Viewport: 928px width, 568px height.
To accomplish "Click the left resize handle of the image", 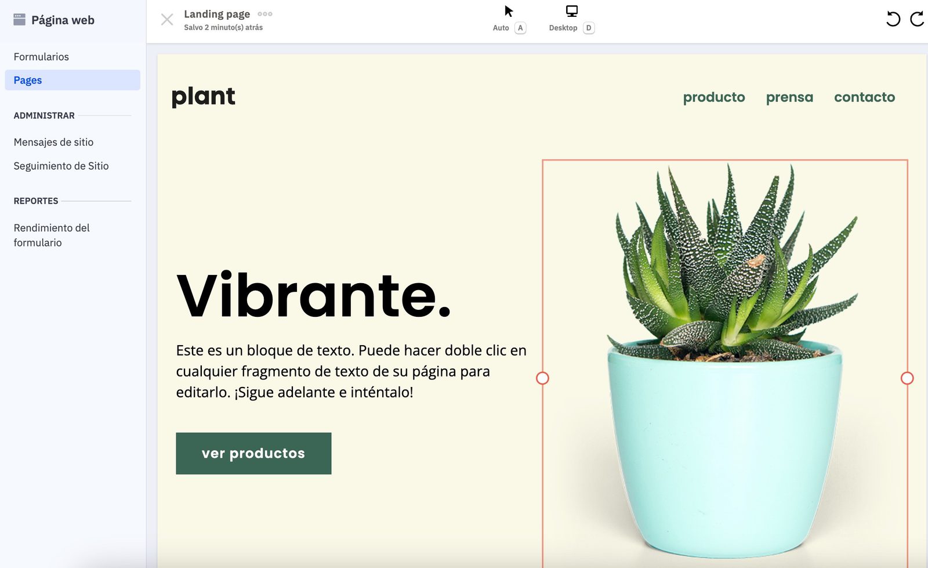I will (x=542, y=378).
